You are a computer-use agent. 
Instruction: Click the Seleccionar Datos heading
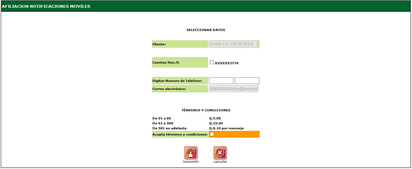coord(206,30)
